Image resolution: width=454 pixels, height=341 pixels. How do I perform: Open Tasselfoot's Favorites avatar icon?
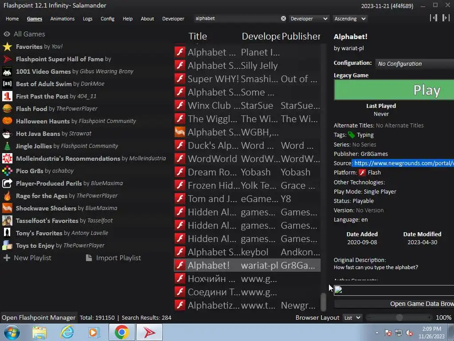pos(7,221)
